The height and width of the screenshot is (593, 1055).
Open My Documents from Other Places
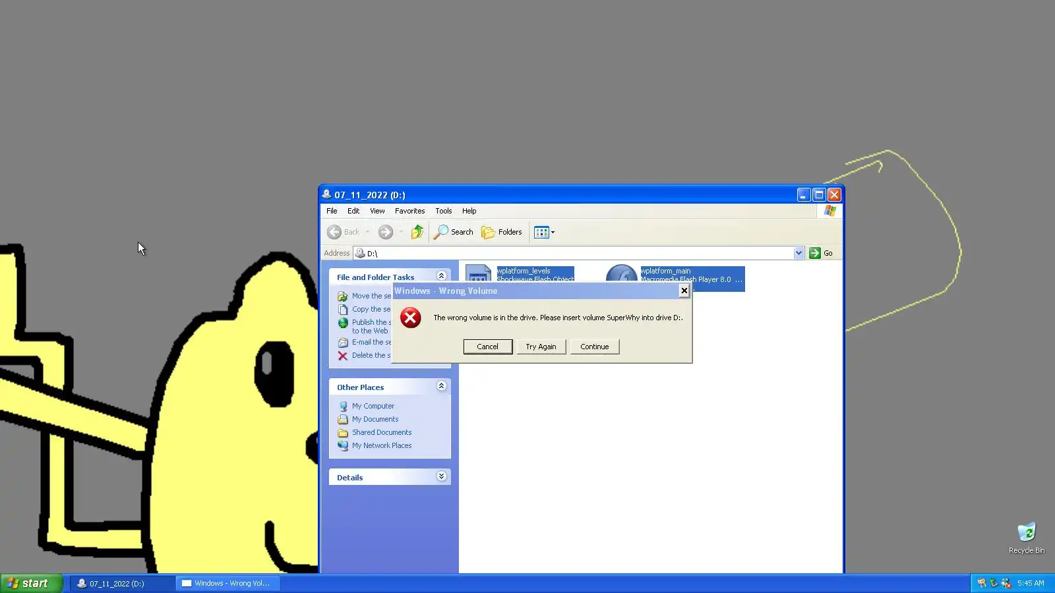[x=375, y=419]
